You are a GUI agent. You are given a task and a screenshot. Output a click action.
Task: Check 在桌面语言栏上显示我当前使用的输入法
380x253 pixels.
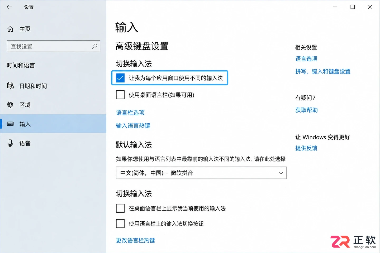[120, 208]
